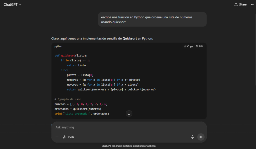Click the plus attach icon
256x149 pixels.
(57, 137)
